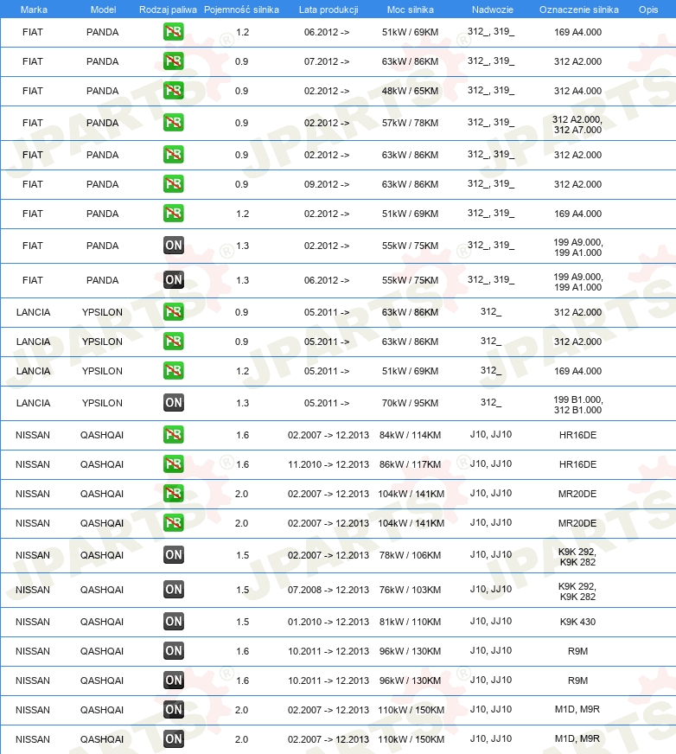Screen dimensions: 676x754
Task: Click the ON diesel icon in the Qashqai 78kW / 106KM row
Action: pyautogui.click(x=173, y=555)
